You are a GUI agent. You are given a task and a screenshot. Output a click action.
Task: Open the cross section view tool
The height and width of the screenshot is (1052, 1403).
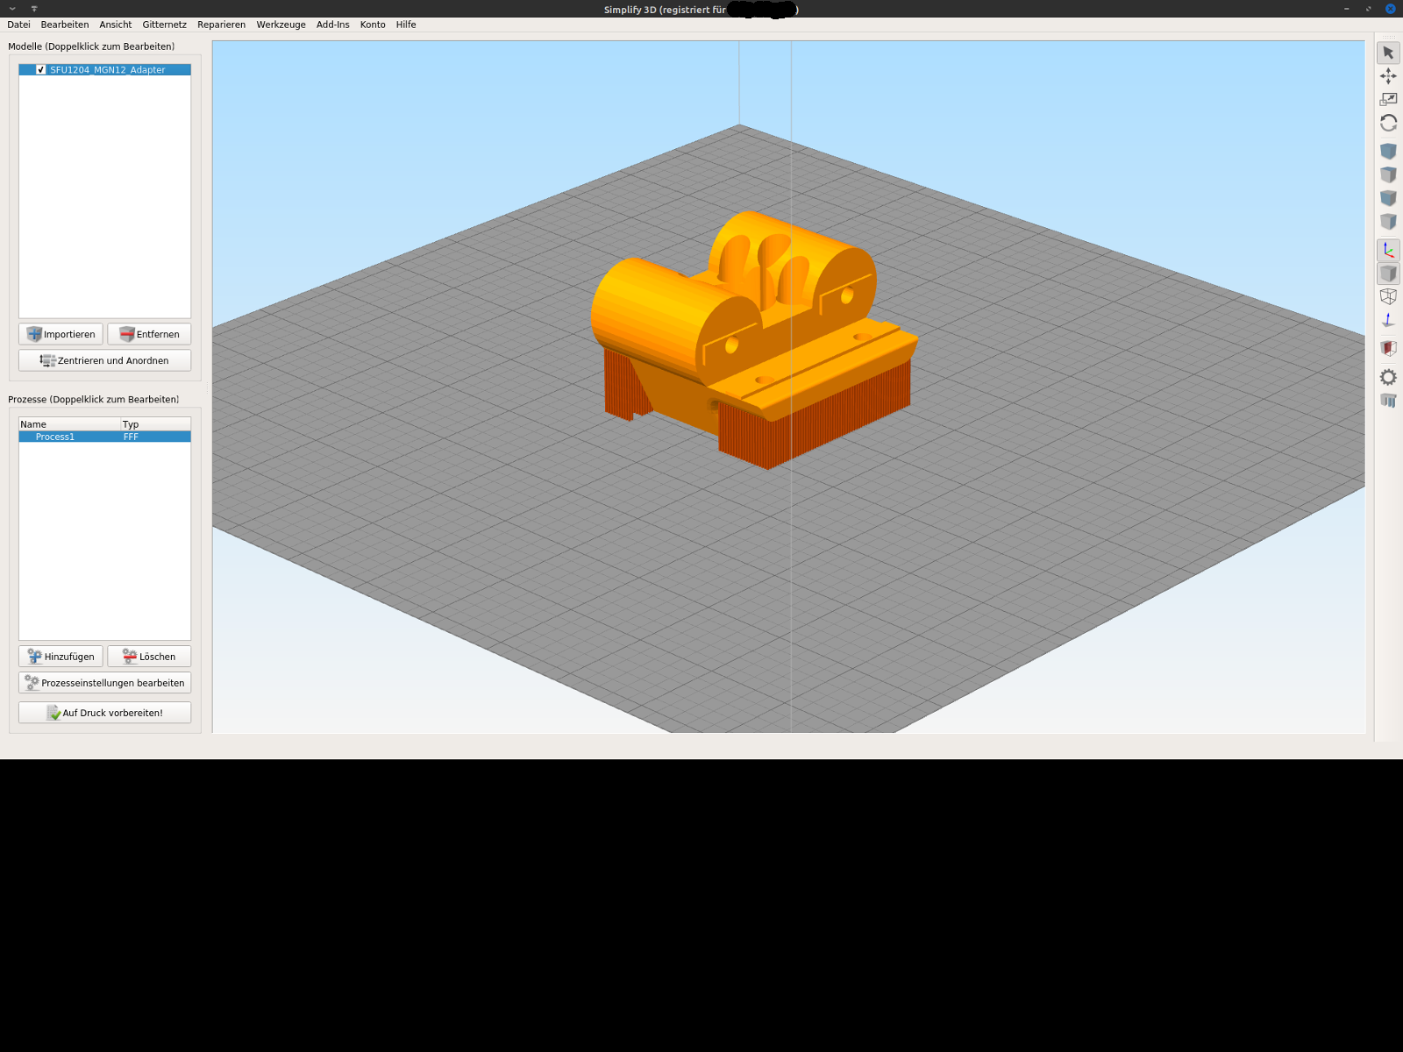[1388, 348]
